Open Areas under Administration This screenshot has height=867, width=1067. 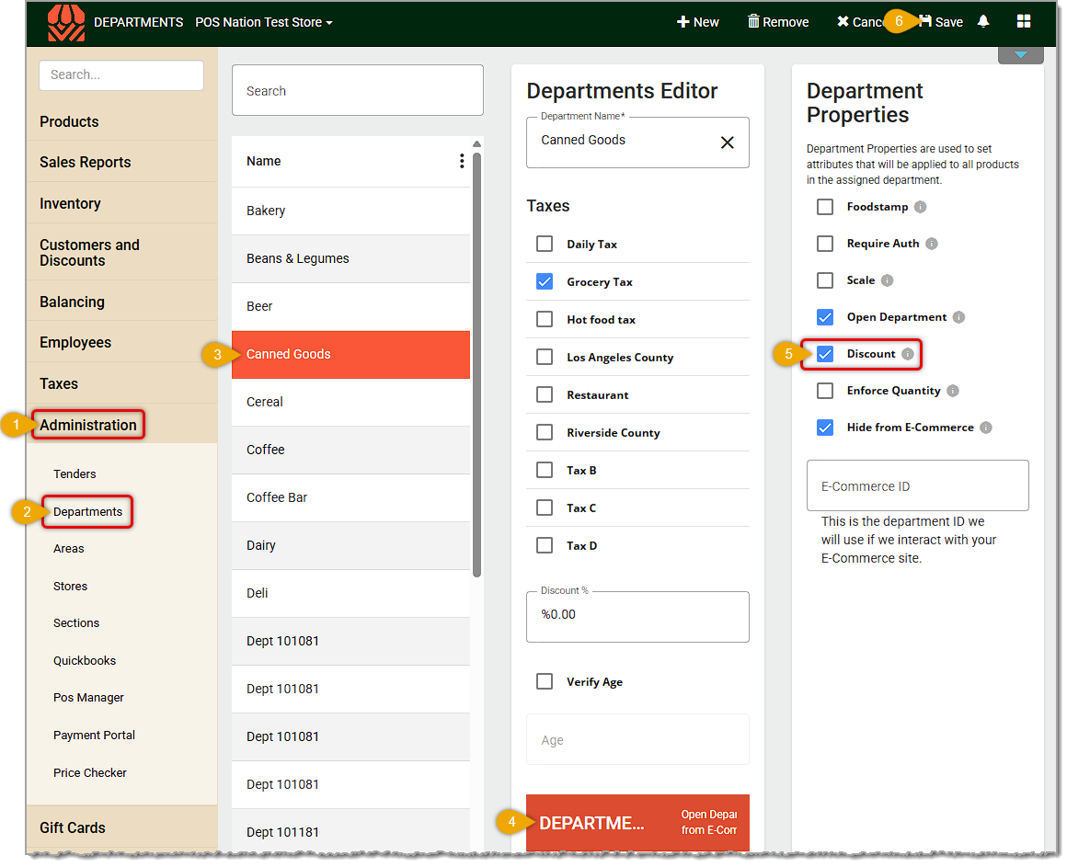pyautogui.click(x=69, y=548)
